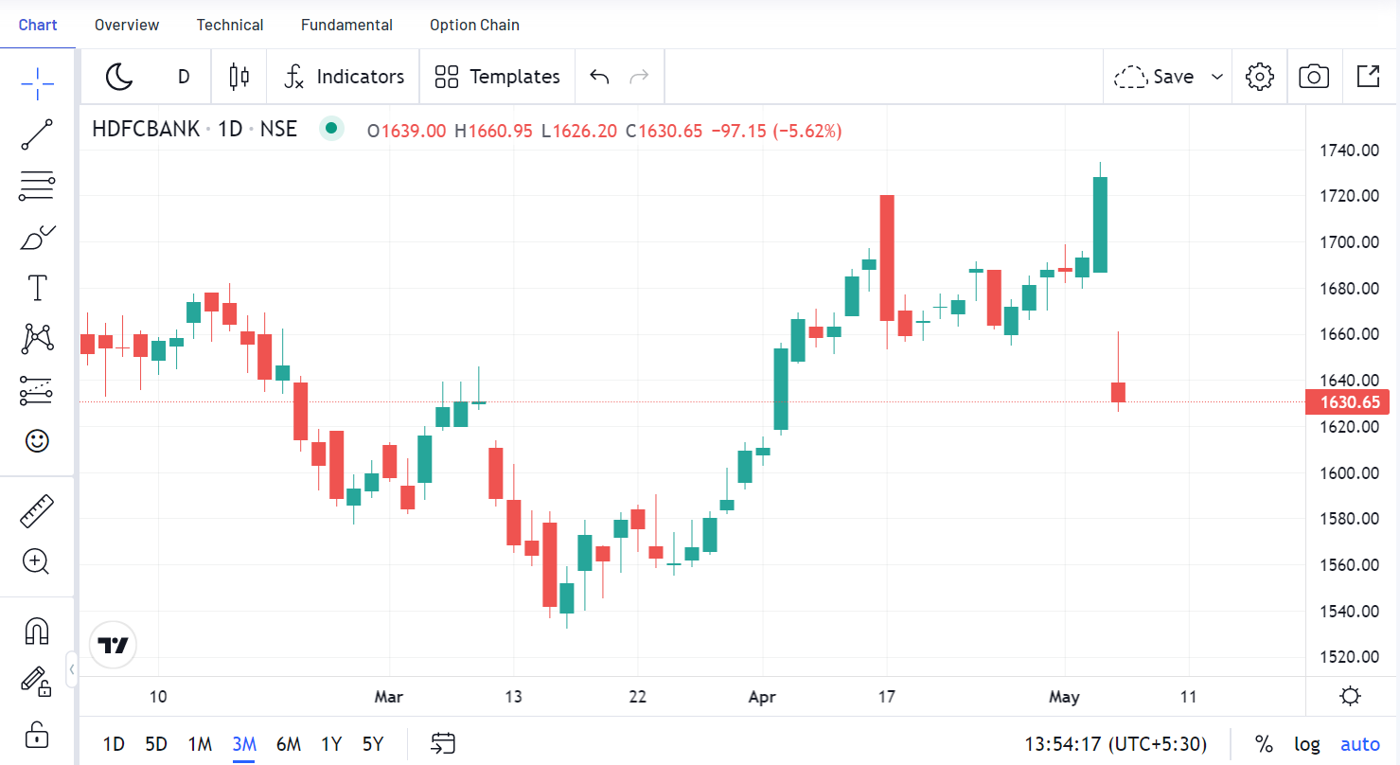The width and height of the screenshot is (1400, 765).
Task: Open candlestick chart style menu
Action: (239, 77)
